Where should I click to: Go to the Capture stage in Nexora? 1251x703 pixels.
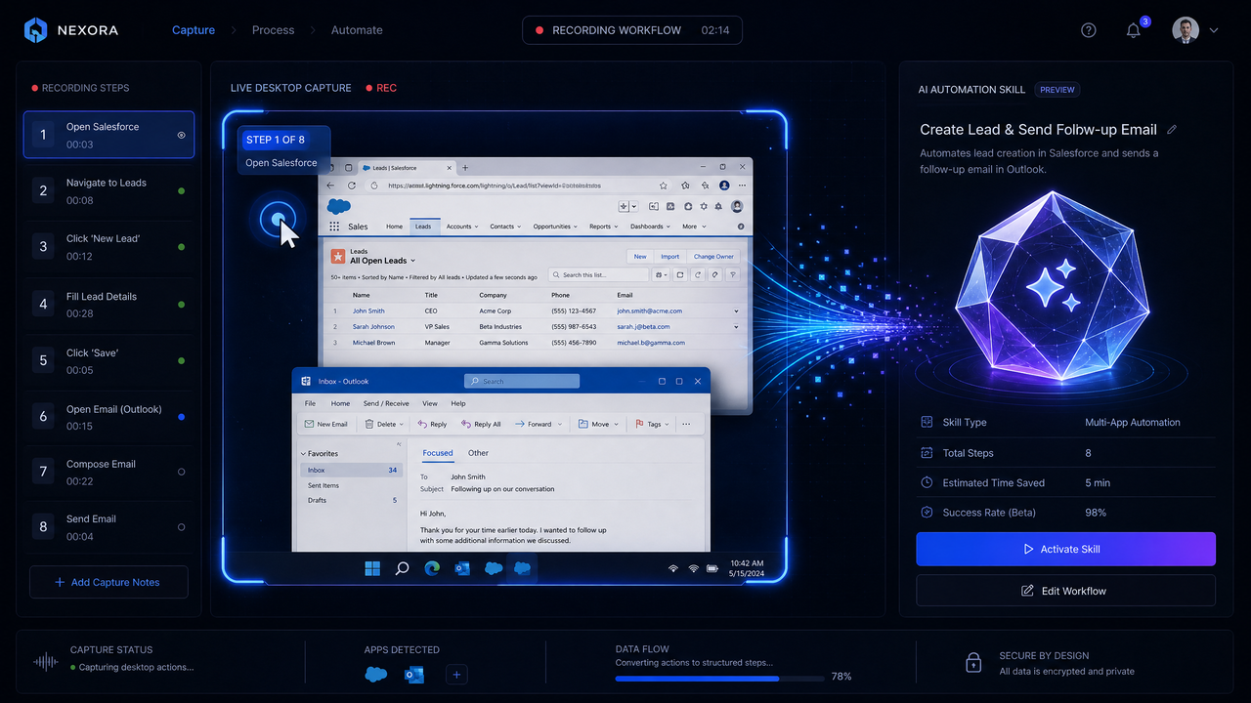coord(194,30)
